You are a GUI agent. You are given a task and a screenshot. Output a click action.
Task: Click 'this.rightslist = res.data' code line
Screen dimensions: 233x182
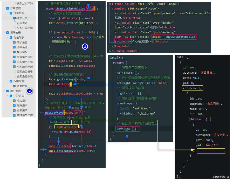(x=70, y=61)
